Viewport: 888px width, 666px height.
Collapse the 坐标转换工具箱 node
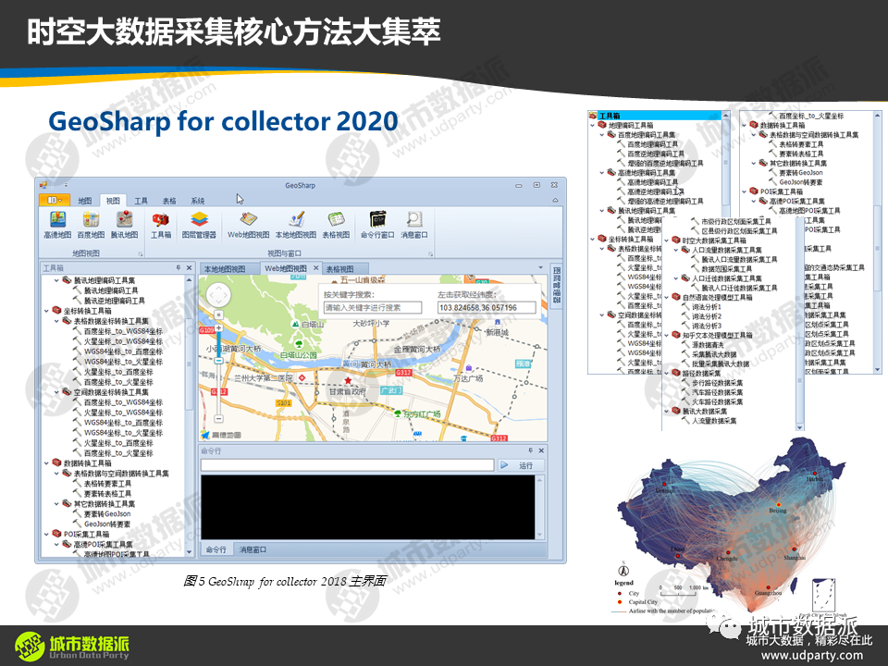click(46, 311)
